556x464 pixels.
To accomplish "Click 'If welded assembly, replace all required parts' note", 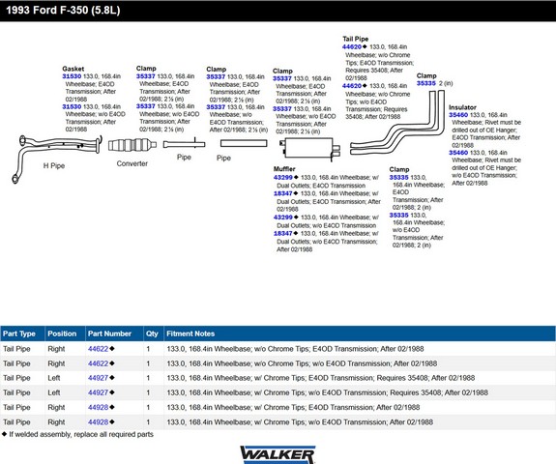I will point(81,434).
